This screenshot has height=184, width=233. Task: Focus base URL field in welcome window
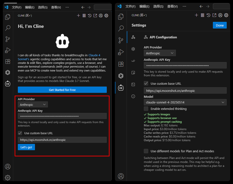point(62,140)
